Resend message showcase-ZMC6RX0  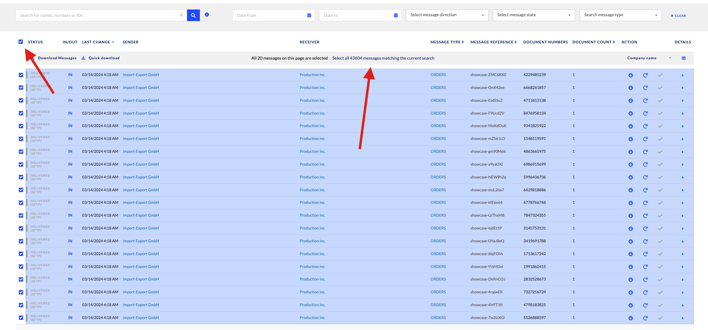pos(645,75)
